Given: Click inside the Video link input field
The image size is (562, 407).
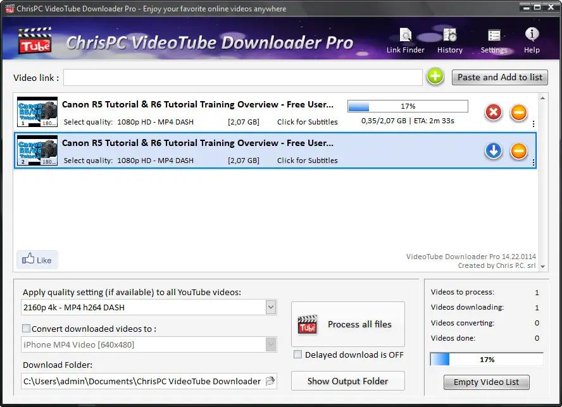Looking at the screenshot, I should tap(242, 78).
